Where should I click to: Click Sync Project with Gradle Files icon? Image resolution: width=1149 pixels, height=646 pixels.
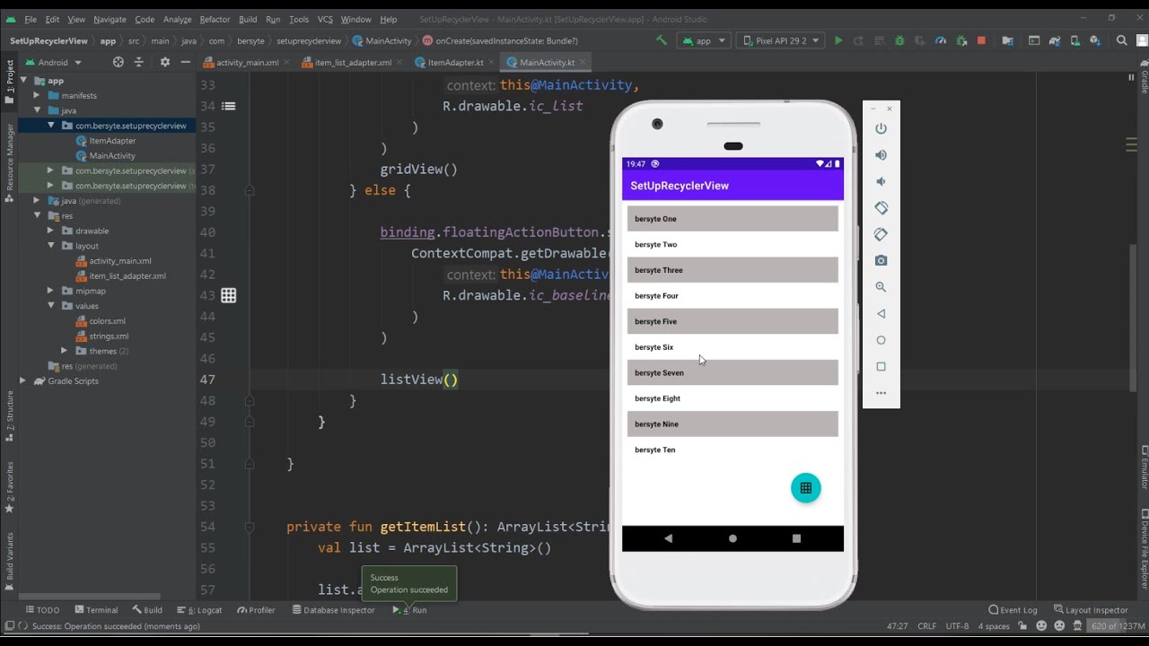pos(1055,40)
